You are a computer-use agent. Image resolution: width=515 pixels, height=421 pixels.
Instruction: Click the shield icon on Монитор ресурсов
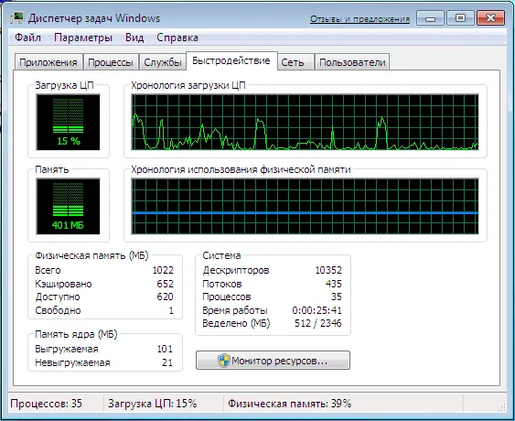tap(224, 361)
